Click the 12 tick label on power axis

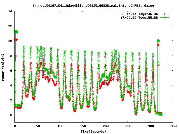[10, 26]
